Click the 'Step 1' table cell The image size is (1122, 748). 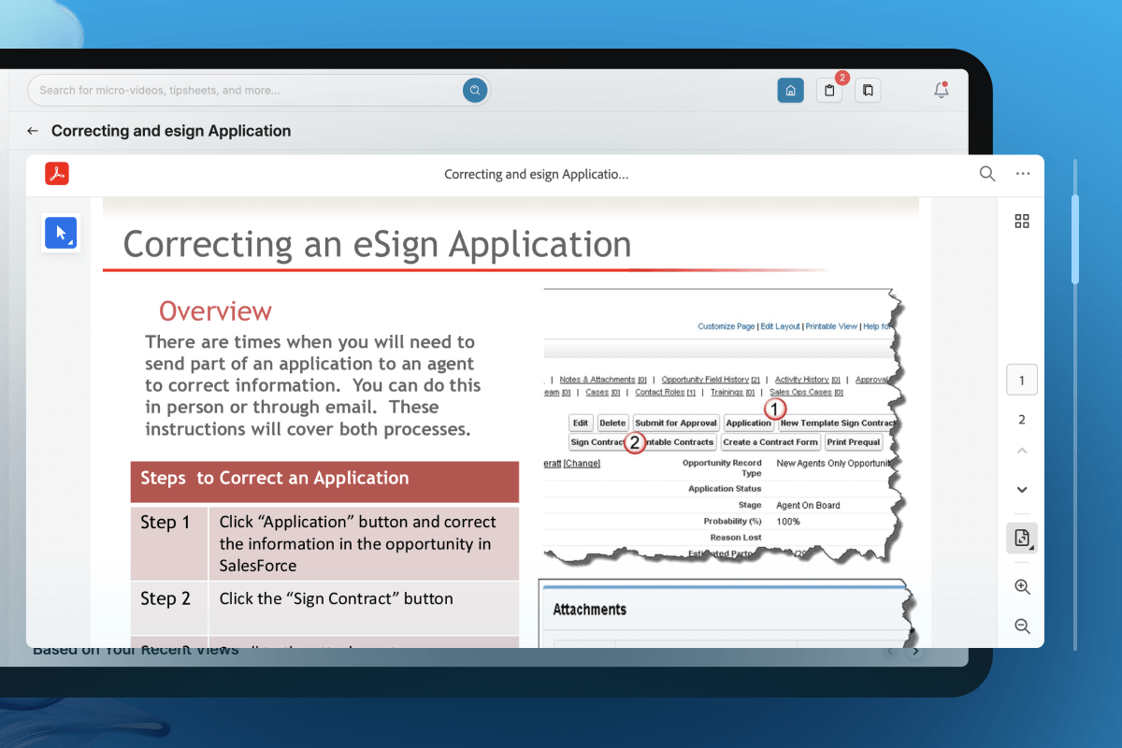(x=168, y=543)
